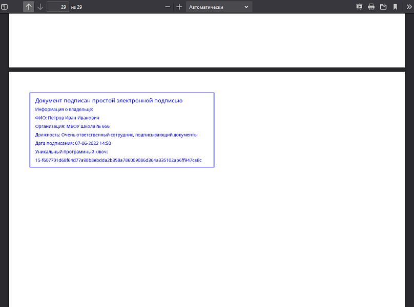Click the 'Должность' line in signature box
Image resolution: width=414 pixels, height=307 pixels.
coord(116,135)
